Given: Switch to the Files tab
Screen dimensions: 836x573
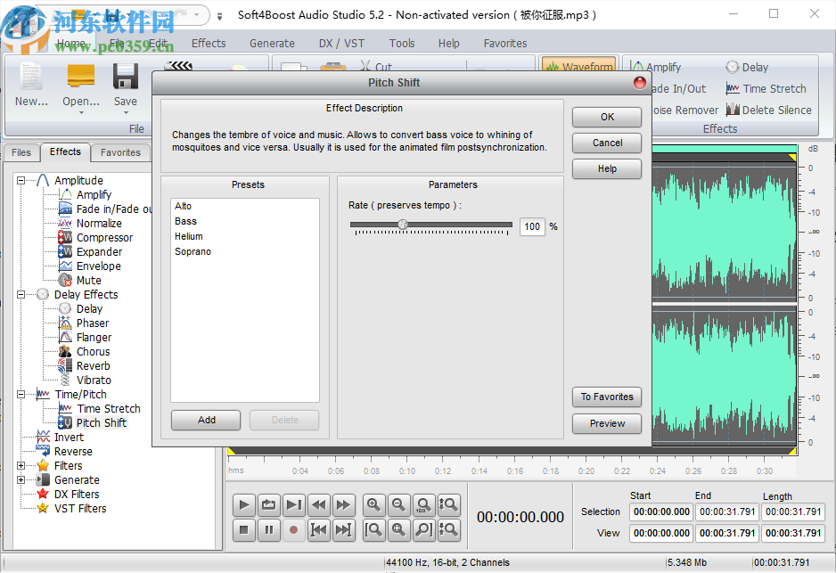Looking at the screenshot, I should pos(20,152).
